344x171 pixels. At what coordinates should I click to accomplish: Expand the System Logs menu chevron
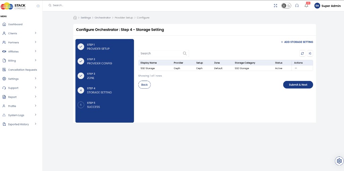(36, 115)
